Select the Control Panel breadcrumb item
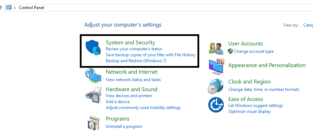Screen dimensions: 313x138 point(32,8)
